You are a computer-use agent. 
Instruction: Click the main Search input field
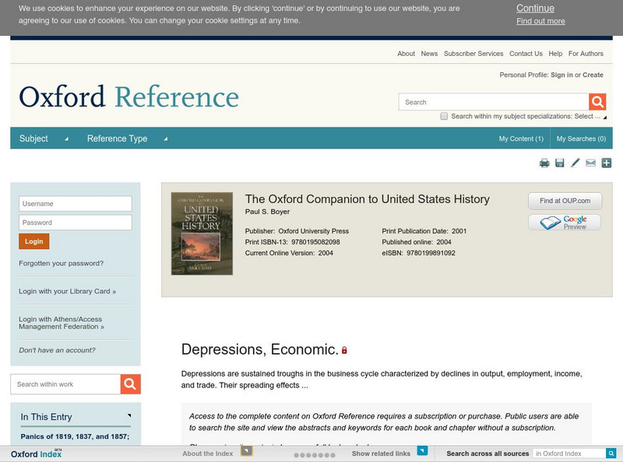point(494,102)
